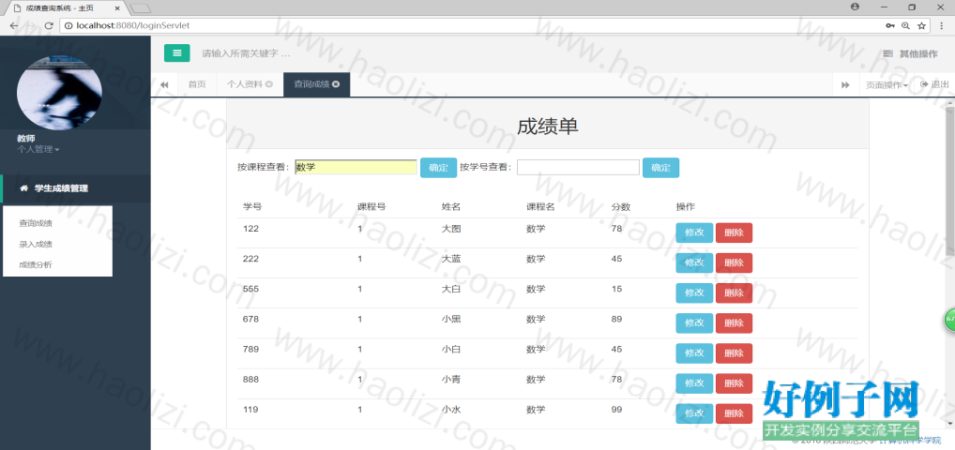
Task: Click the 分数 column header
Action: pyautogui.click(x=621, y=207)
